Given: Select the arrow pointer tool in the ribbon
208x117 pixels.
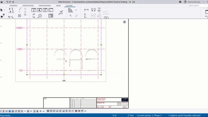Looking at the screenshot, I should tap(2, 10).
